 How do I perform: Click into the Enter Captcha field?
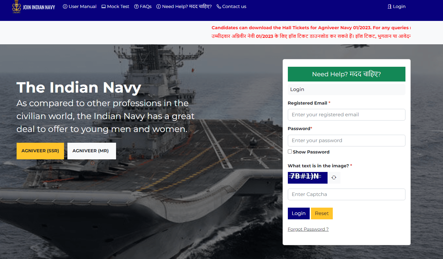coord(346,194)
